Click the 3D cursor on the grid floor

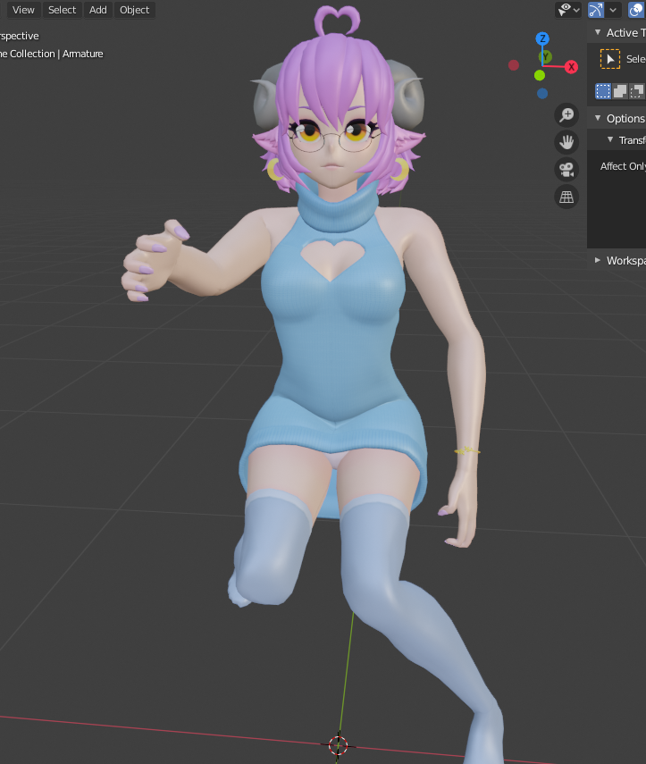(x=338, y=745)
